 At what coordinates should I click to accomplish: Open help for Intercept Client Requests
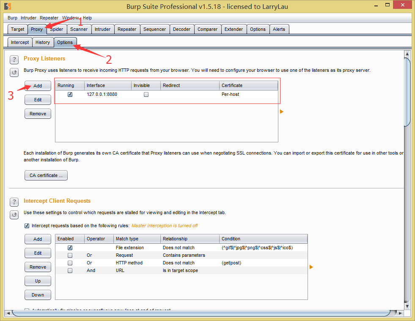click(x=14, y=202)
